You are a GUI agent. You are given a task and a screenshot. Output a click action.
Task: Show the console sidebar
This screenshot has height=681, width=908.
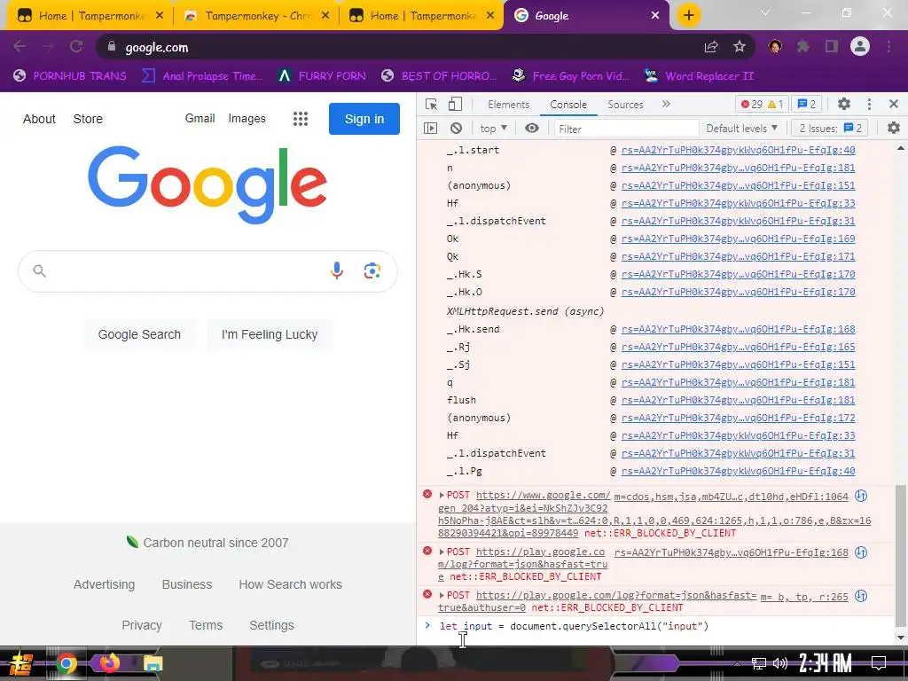430,128
